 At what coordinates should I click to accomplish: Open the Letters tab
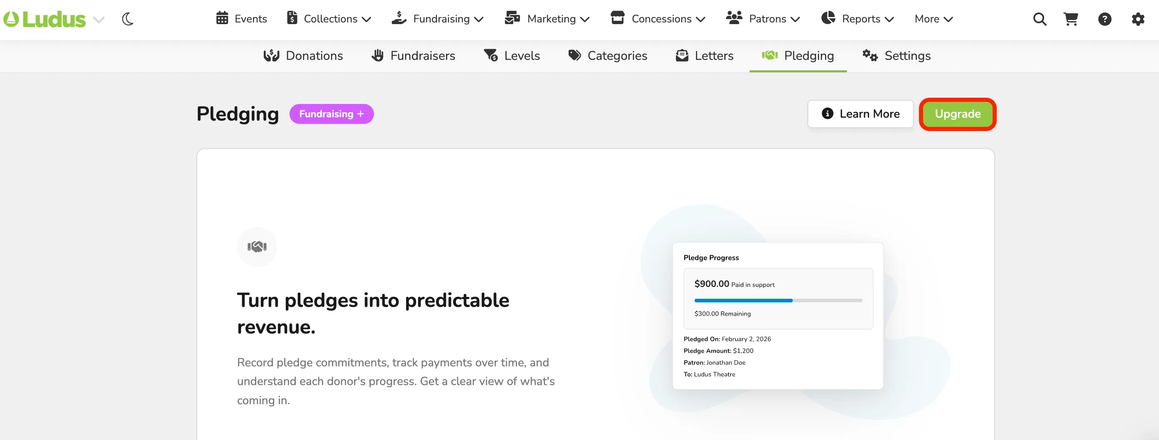click(704, 56)
